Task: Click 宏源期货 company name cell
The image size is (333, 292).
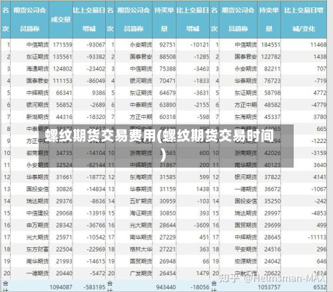Action: 246,261
